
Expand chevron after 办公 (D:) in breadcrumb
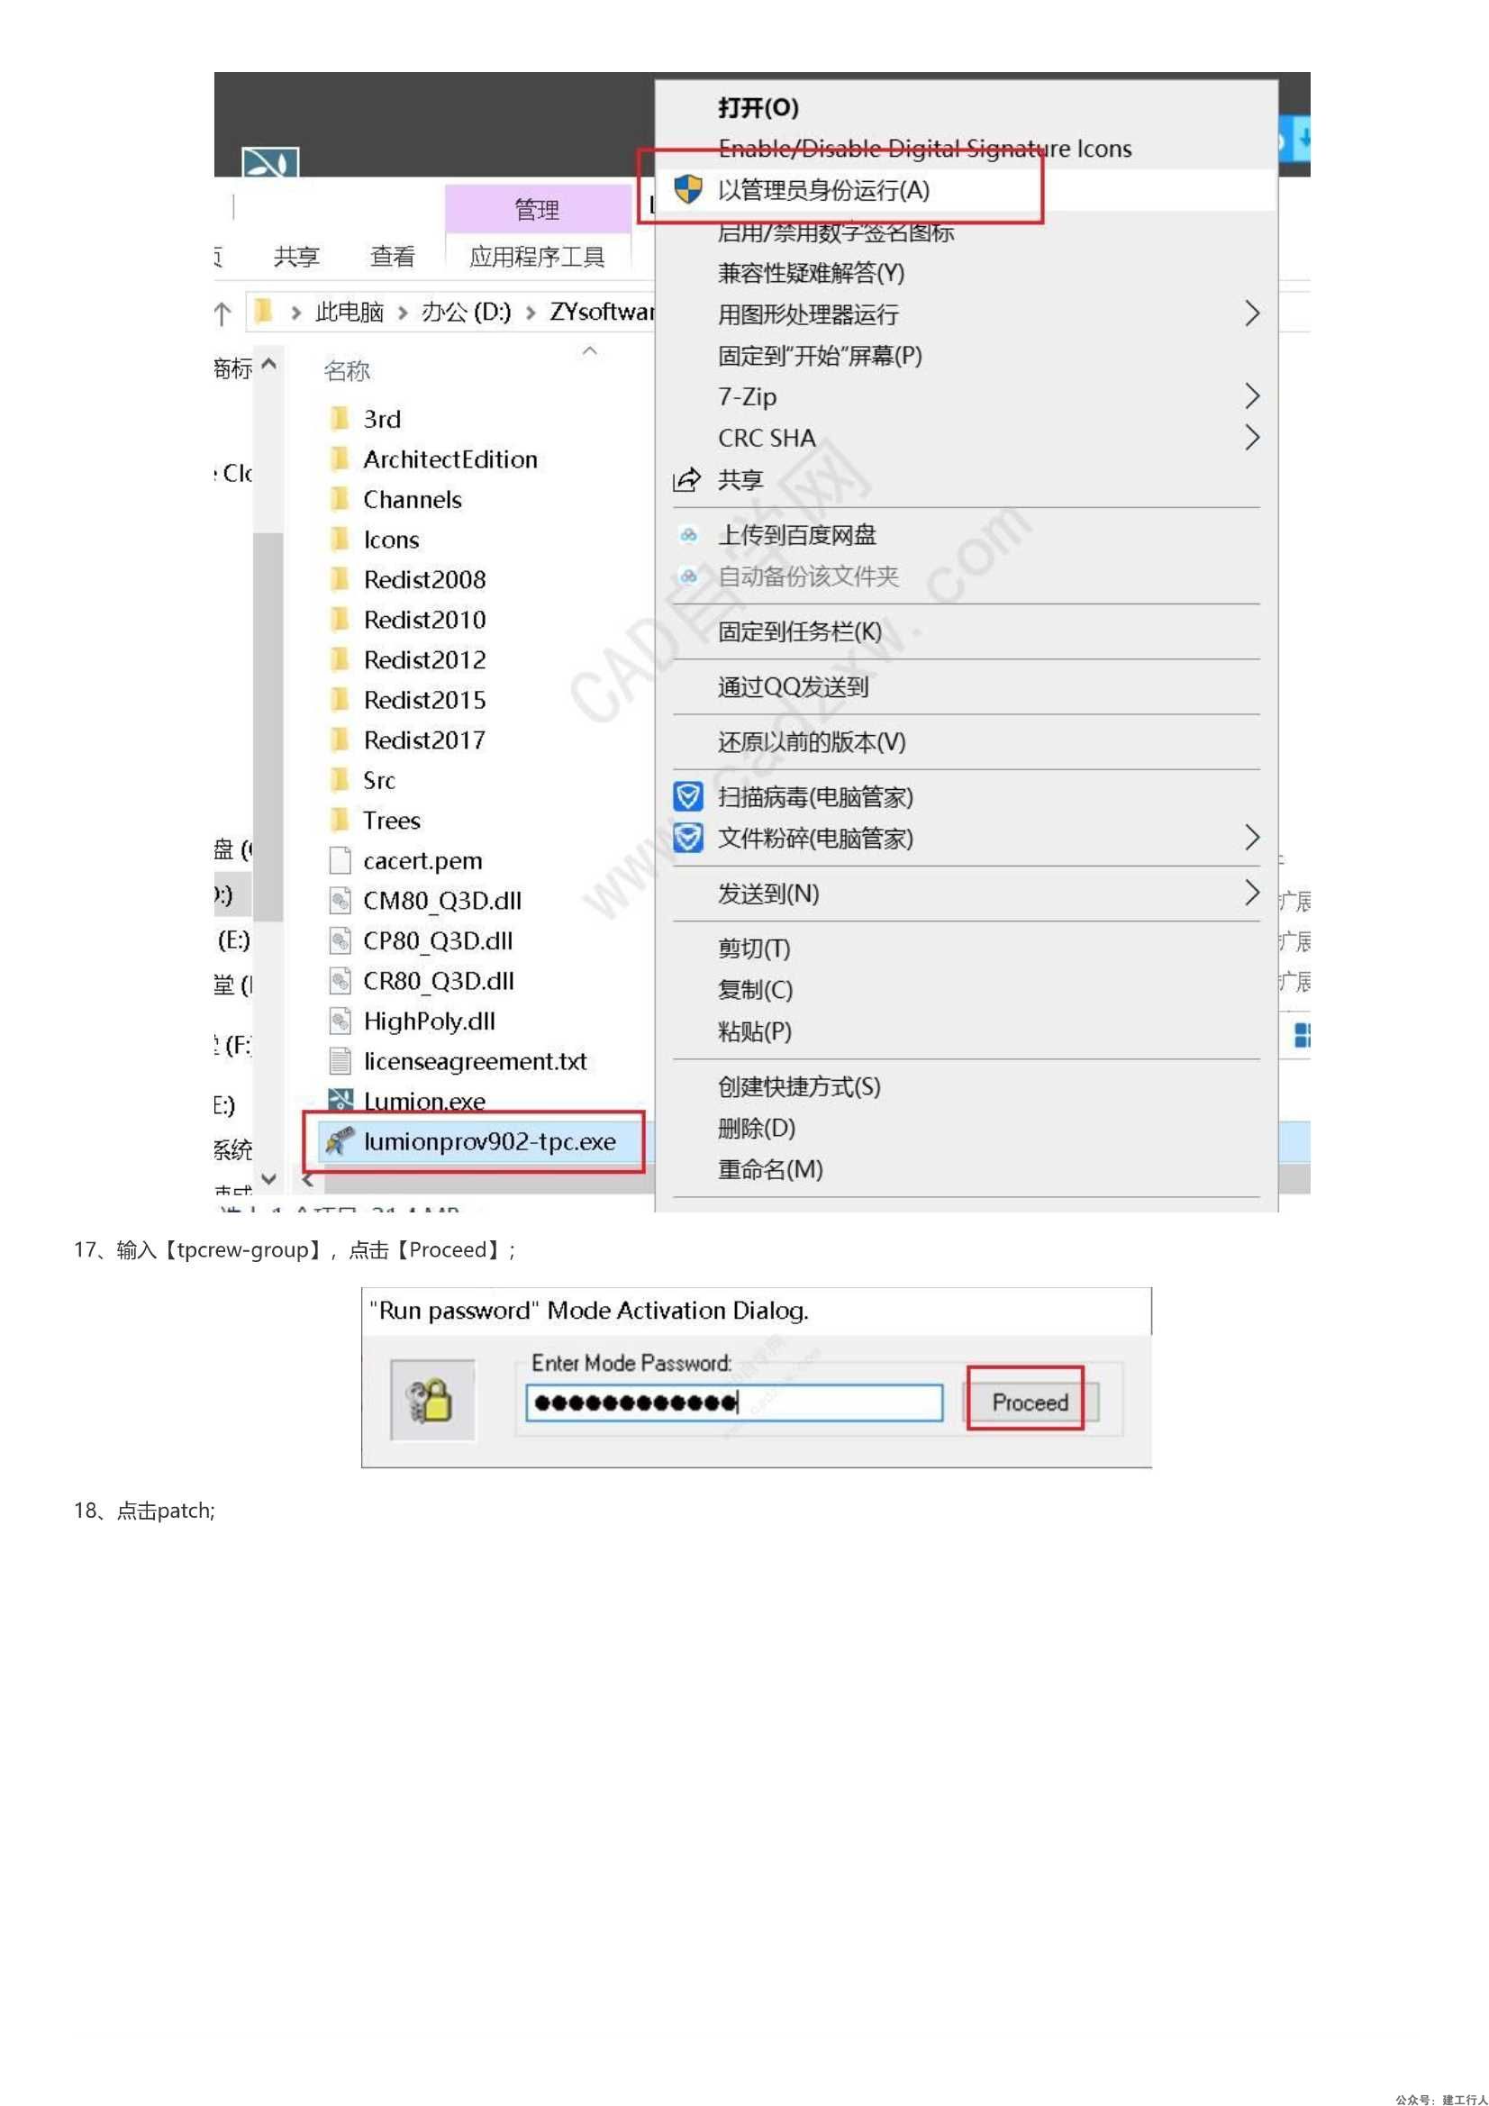[531, 313]
